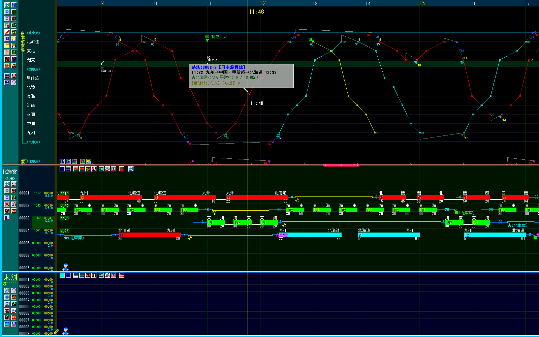Expand row spacing in the 北海営 side toolbar
This screenshot has width=539, height=337.
pyautogui.click(x=7, y=191)
